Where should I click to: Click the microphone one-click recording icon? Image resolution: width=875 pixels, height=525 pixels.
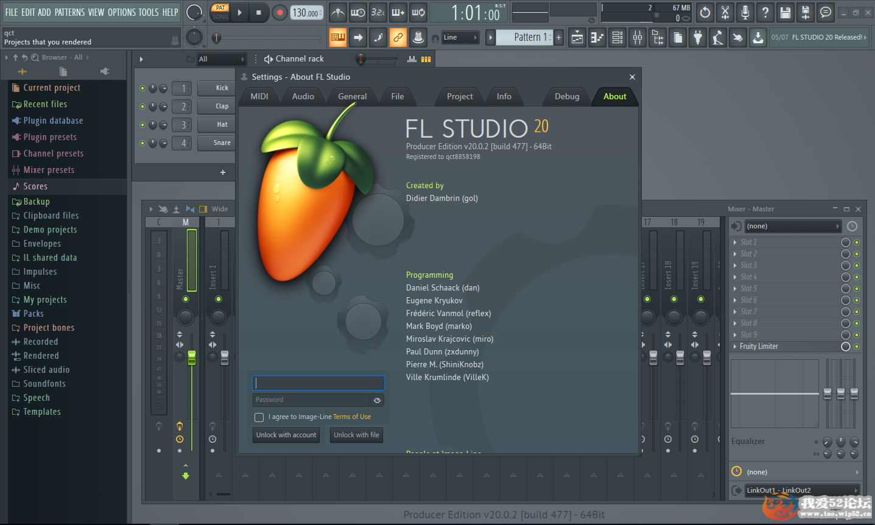coord(745,12)
